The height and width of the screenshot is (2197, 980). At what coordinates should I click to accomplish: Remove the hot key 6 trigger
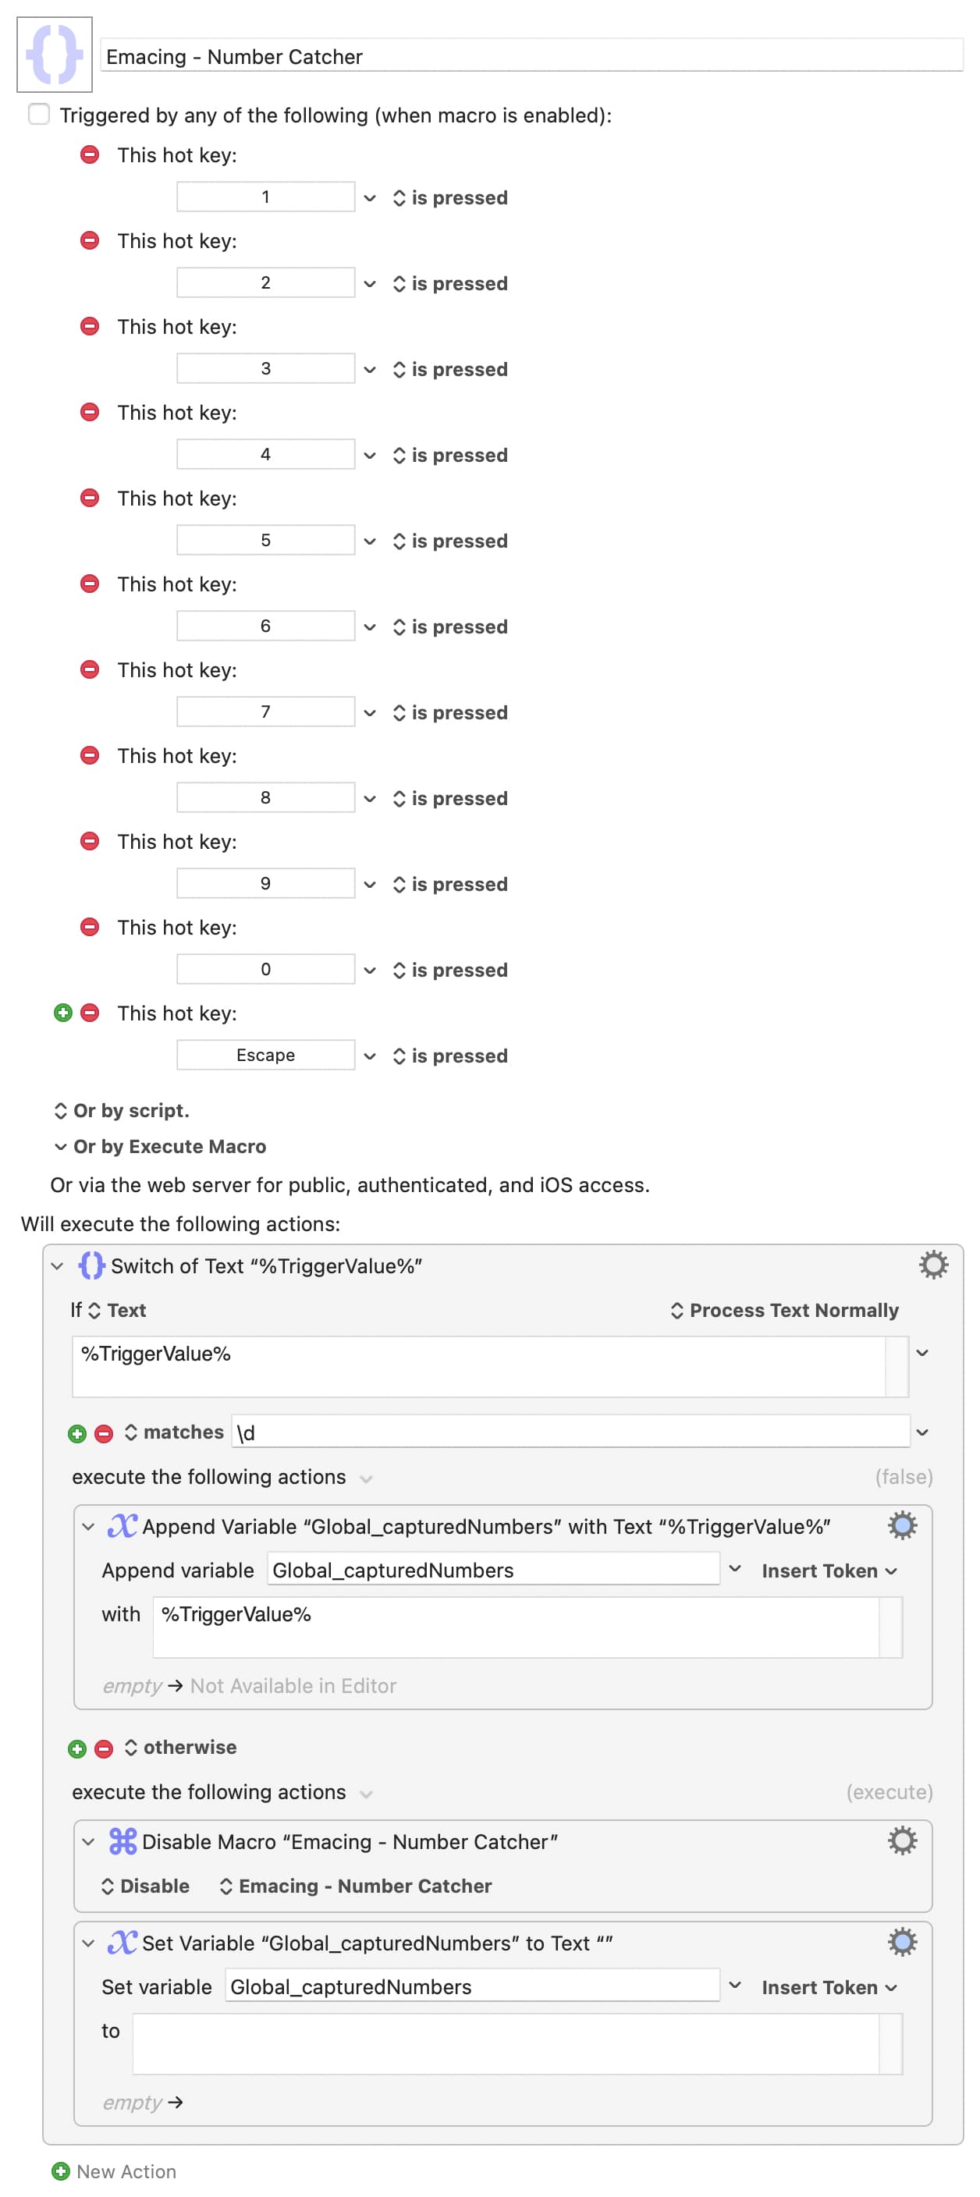pyautogui.click(x=90, y=584)
